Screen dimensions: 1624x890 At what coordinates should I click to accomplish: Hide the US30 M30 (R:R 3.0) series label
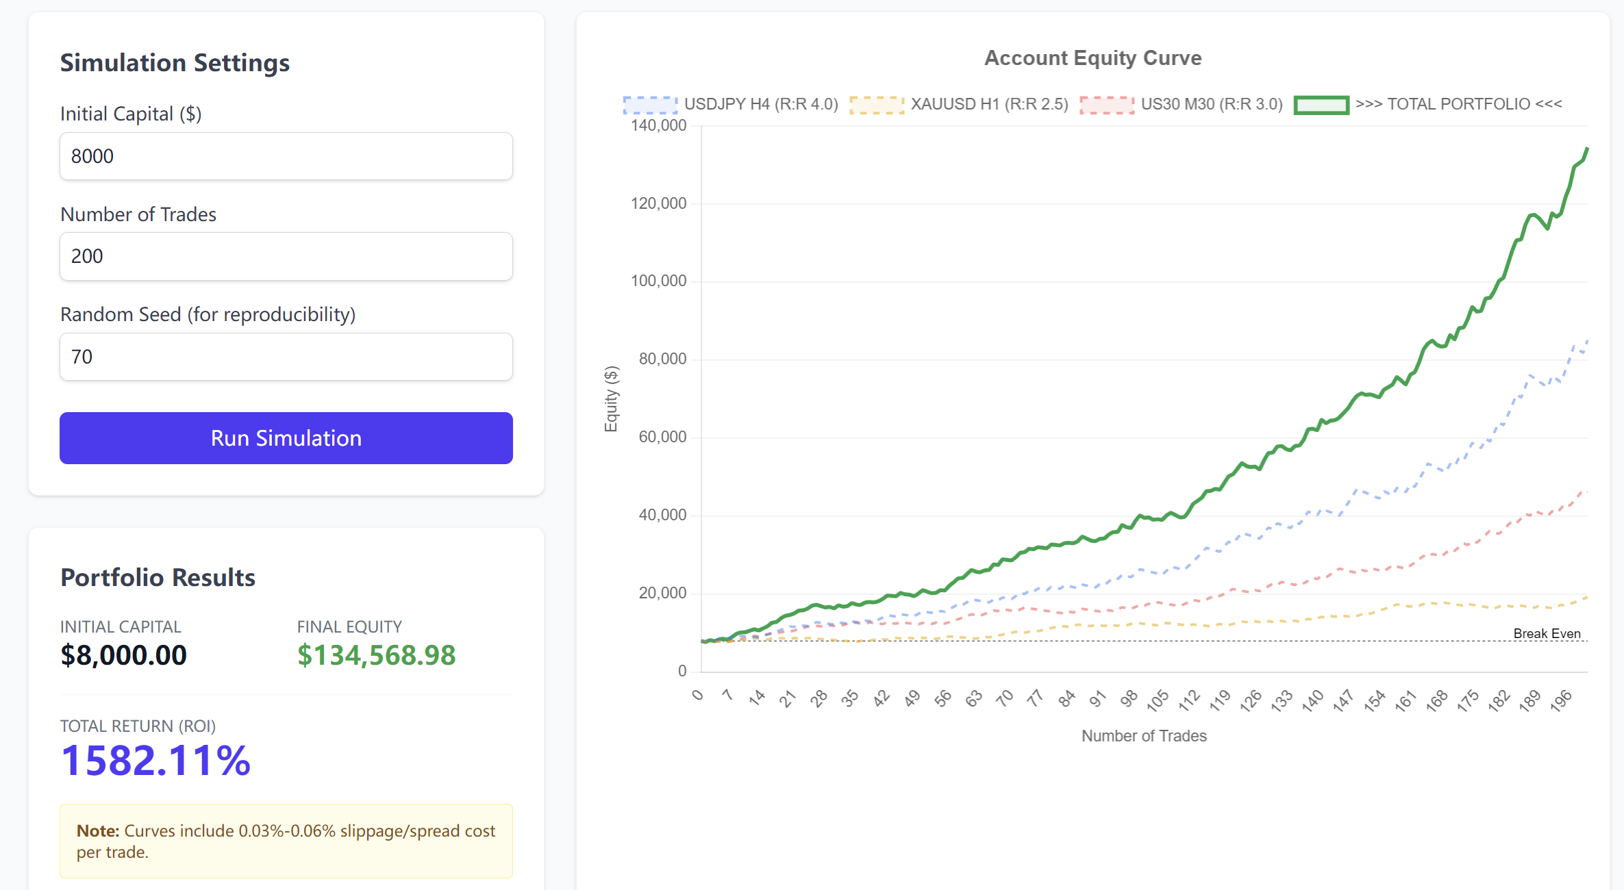(x=1211, y=104)
